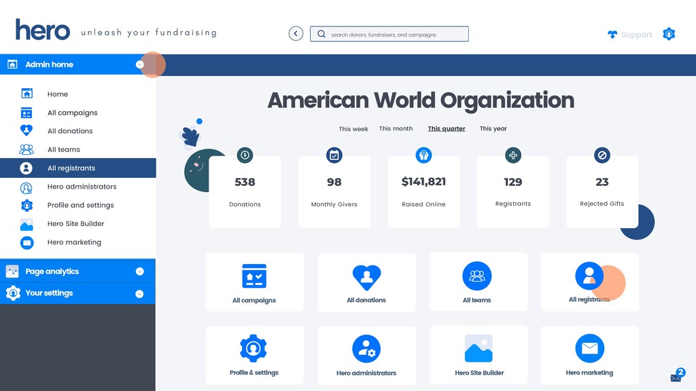Open All donations from the sidebar
Image resolution: width=696 pixels, height=391 pixels.
70,131
